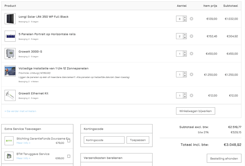Decrease quantity of Volledige Installatie
245x166 pixels.
coord(185,76)
